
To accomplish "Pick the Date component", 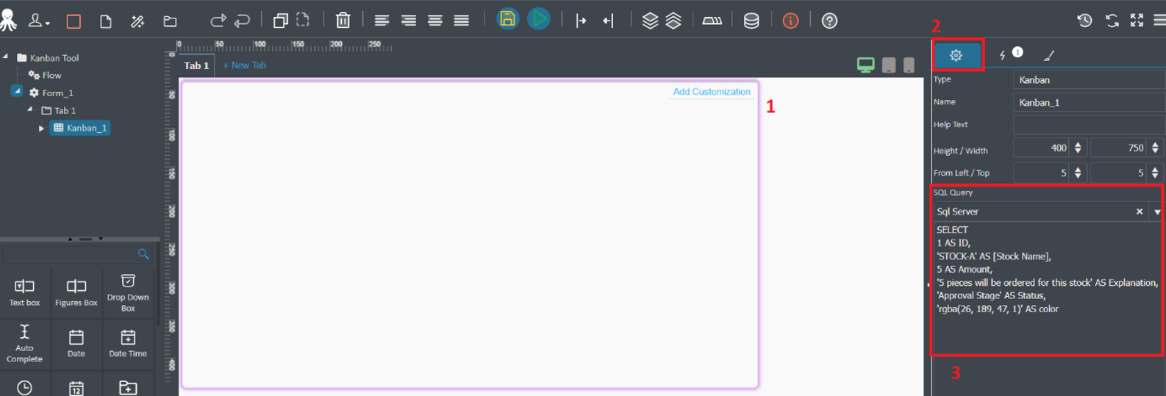I will [x=76, y=343].
